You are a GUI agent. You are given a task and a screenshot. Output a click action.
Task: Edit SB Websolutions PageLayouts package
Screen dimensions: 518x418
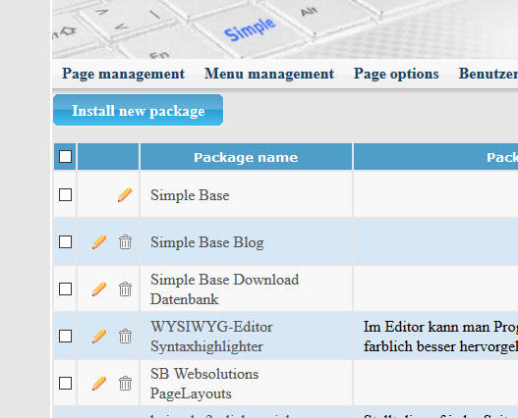pos(99,383)
